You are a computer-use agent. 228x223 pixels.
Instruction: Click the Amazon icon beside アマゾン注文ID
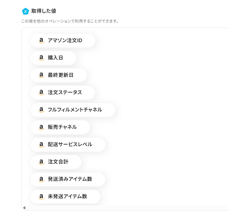[x=41, y=41]
